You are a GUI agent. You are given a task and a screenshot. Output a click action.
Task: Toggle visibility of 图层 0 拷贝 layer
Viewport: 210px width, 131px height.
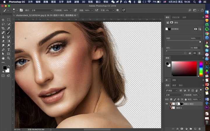(x=167, y=104)
